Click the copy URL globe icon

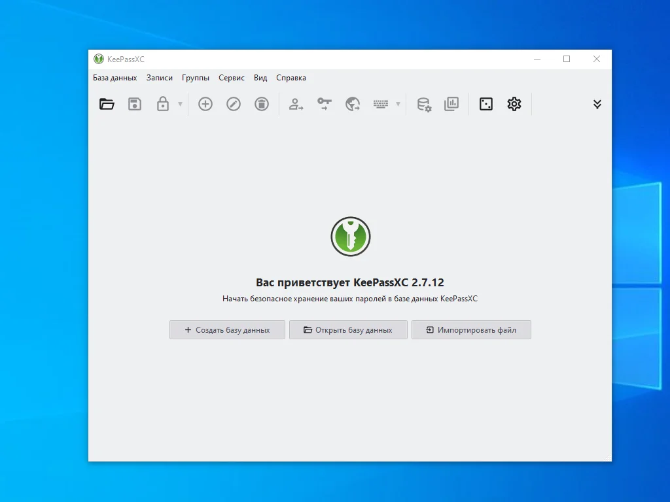(353, 104)
